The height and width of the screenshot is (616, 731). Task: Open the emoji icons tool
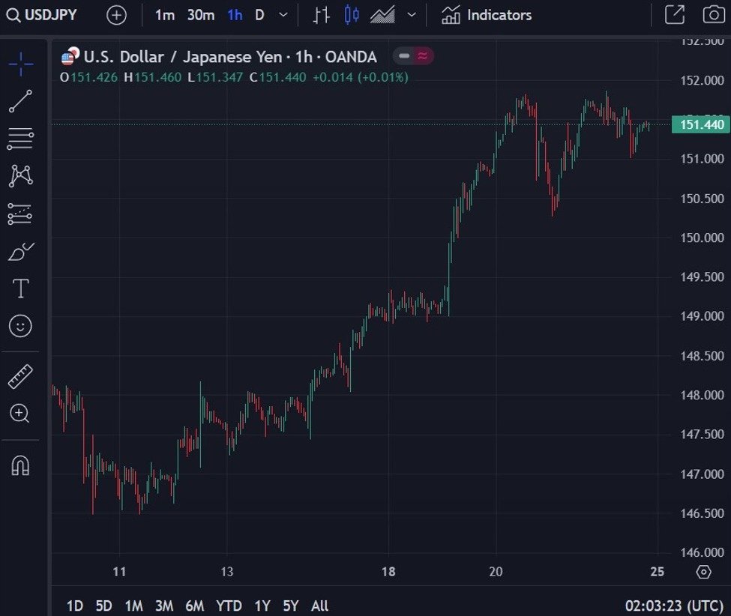(x=21, y=326)
